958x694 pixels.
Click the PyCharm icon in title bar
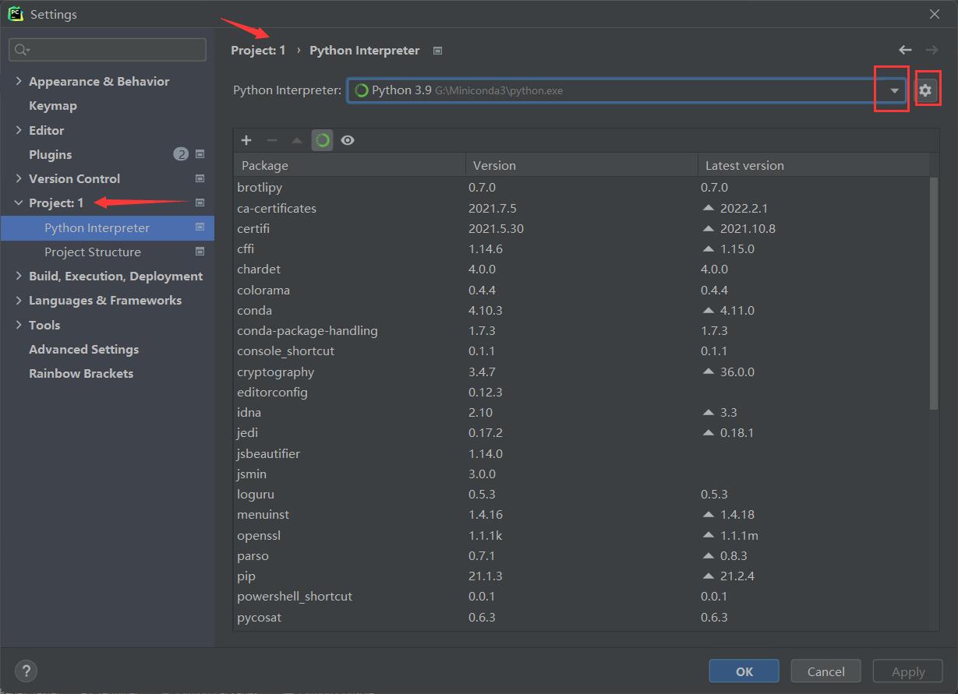15,14
